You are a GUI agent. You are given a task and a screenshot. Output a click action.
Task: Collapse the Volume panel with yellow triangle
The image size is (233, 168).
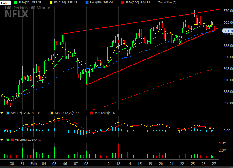[2, 140]
